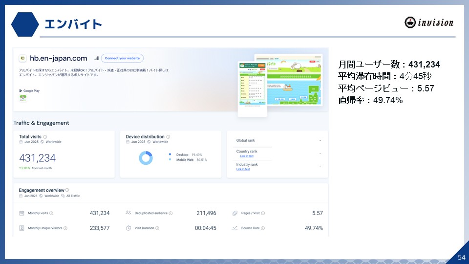This screenshot has width=469, height=264.
Task: Click the Google Play icon
Action: 21,91
